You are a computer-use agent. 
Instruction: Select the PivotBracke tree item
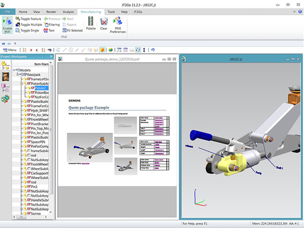(x=40, y=124)
